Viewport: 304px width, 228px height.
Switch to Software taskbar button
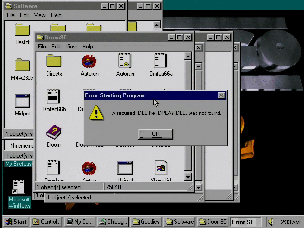(x=180, y=222)
